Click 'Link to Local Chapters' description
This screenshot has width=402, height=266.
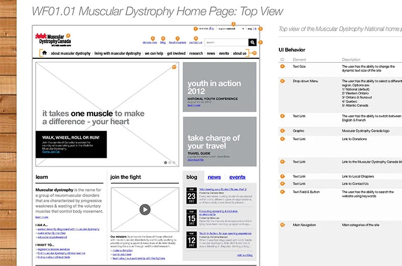coord(358,176)
